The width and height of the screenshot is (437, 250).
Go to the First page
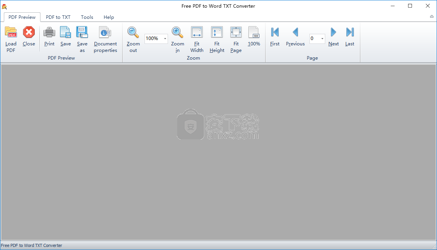(275, 36)
